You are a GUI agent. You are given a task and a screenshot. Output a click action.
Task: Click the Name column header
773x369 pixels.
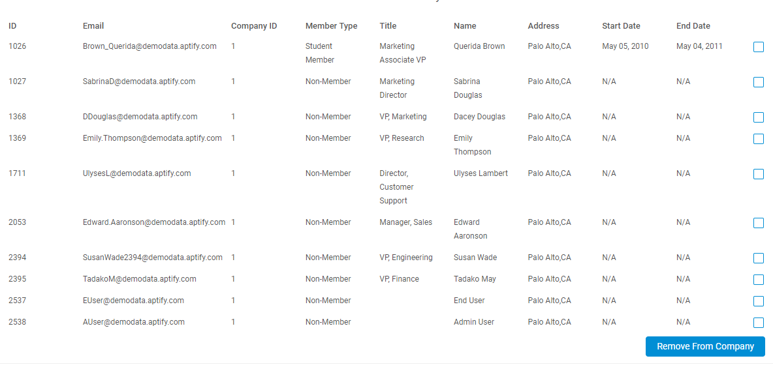[x=465, y=26]
